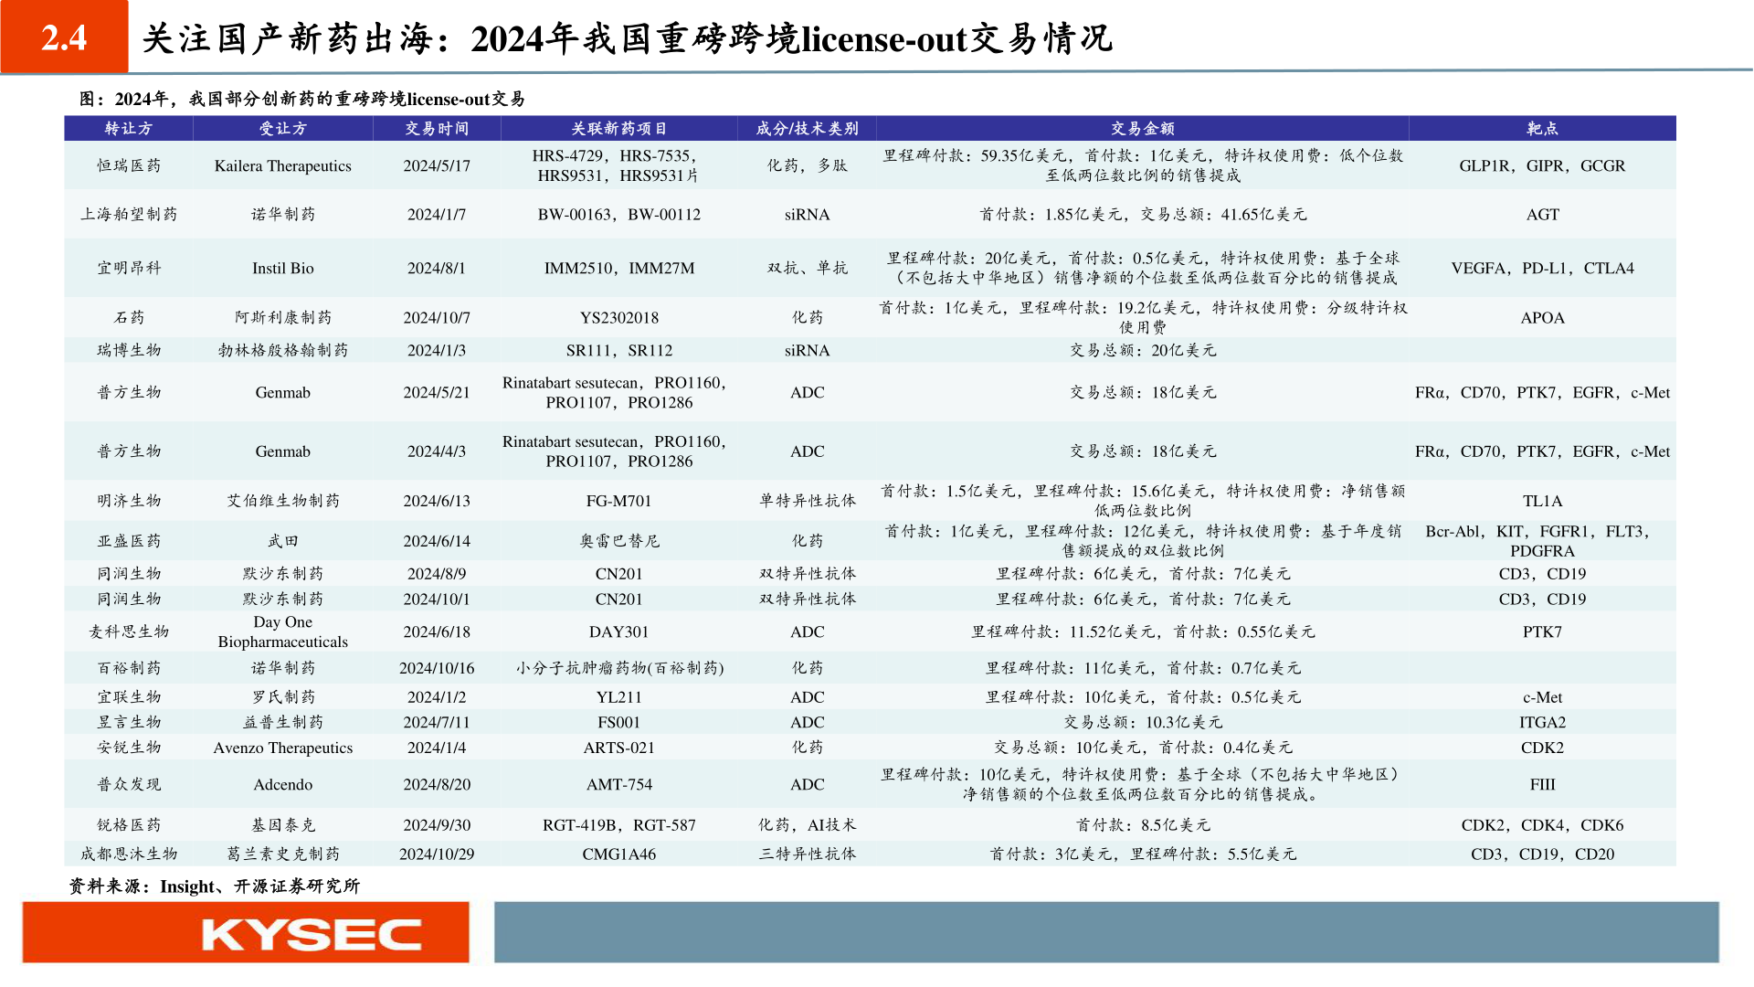Click the YS2302018 project cell
This screenshot has height=987, width=1754.
(x=619, y=317)
